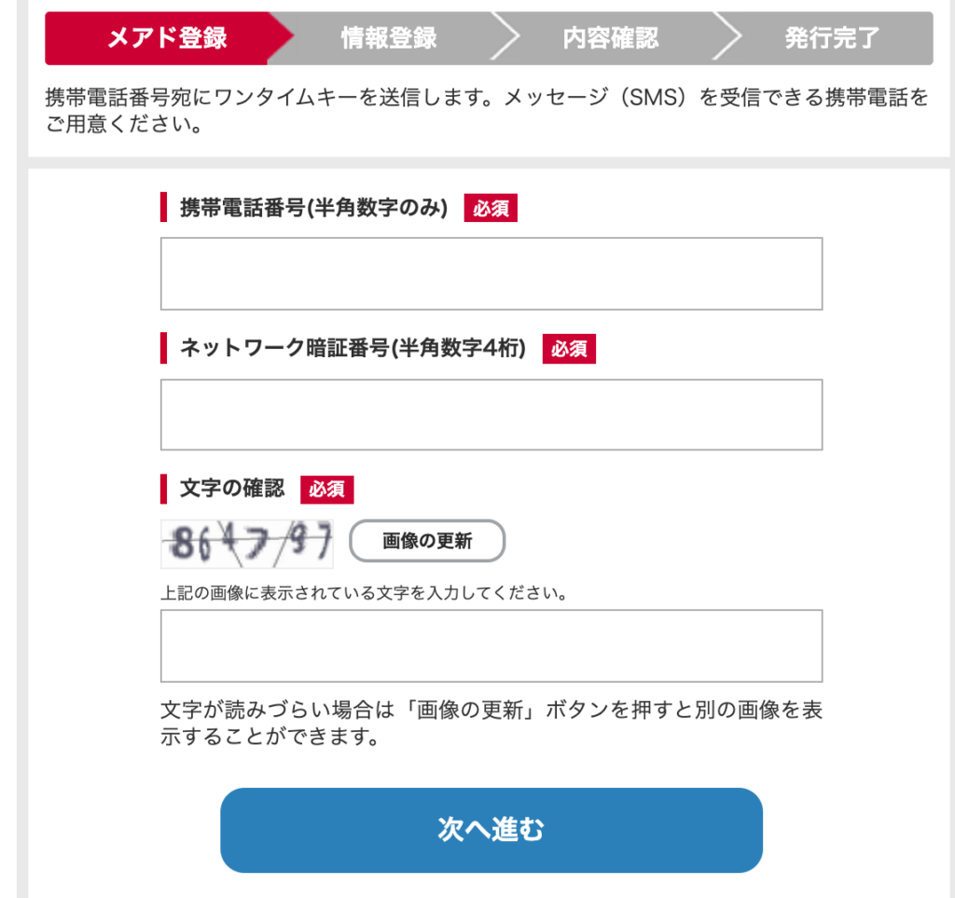Refresh captcha with 画像の更新 button

(427, 541)
